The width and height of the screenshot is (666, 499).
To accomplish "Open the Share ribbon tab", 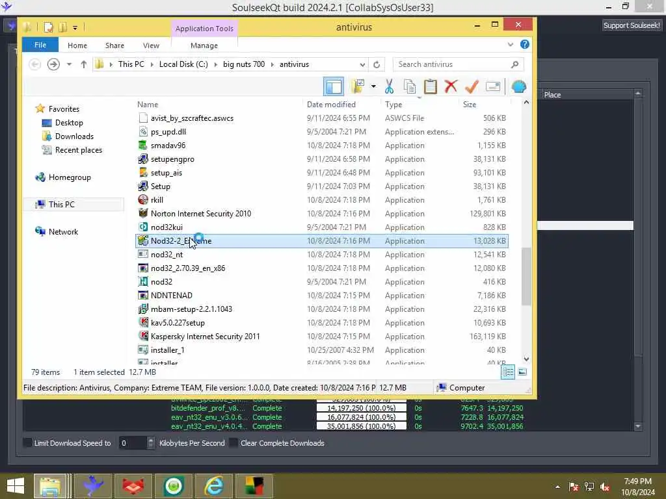I will click(114, 45).
